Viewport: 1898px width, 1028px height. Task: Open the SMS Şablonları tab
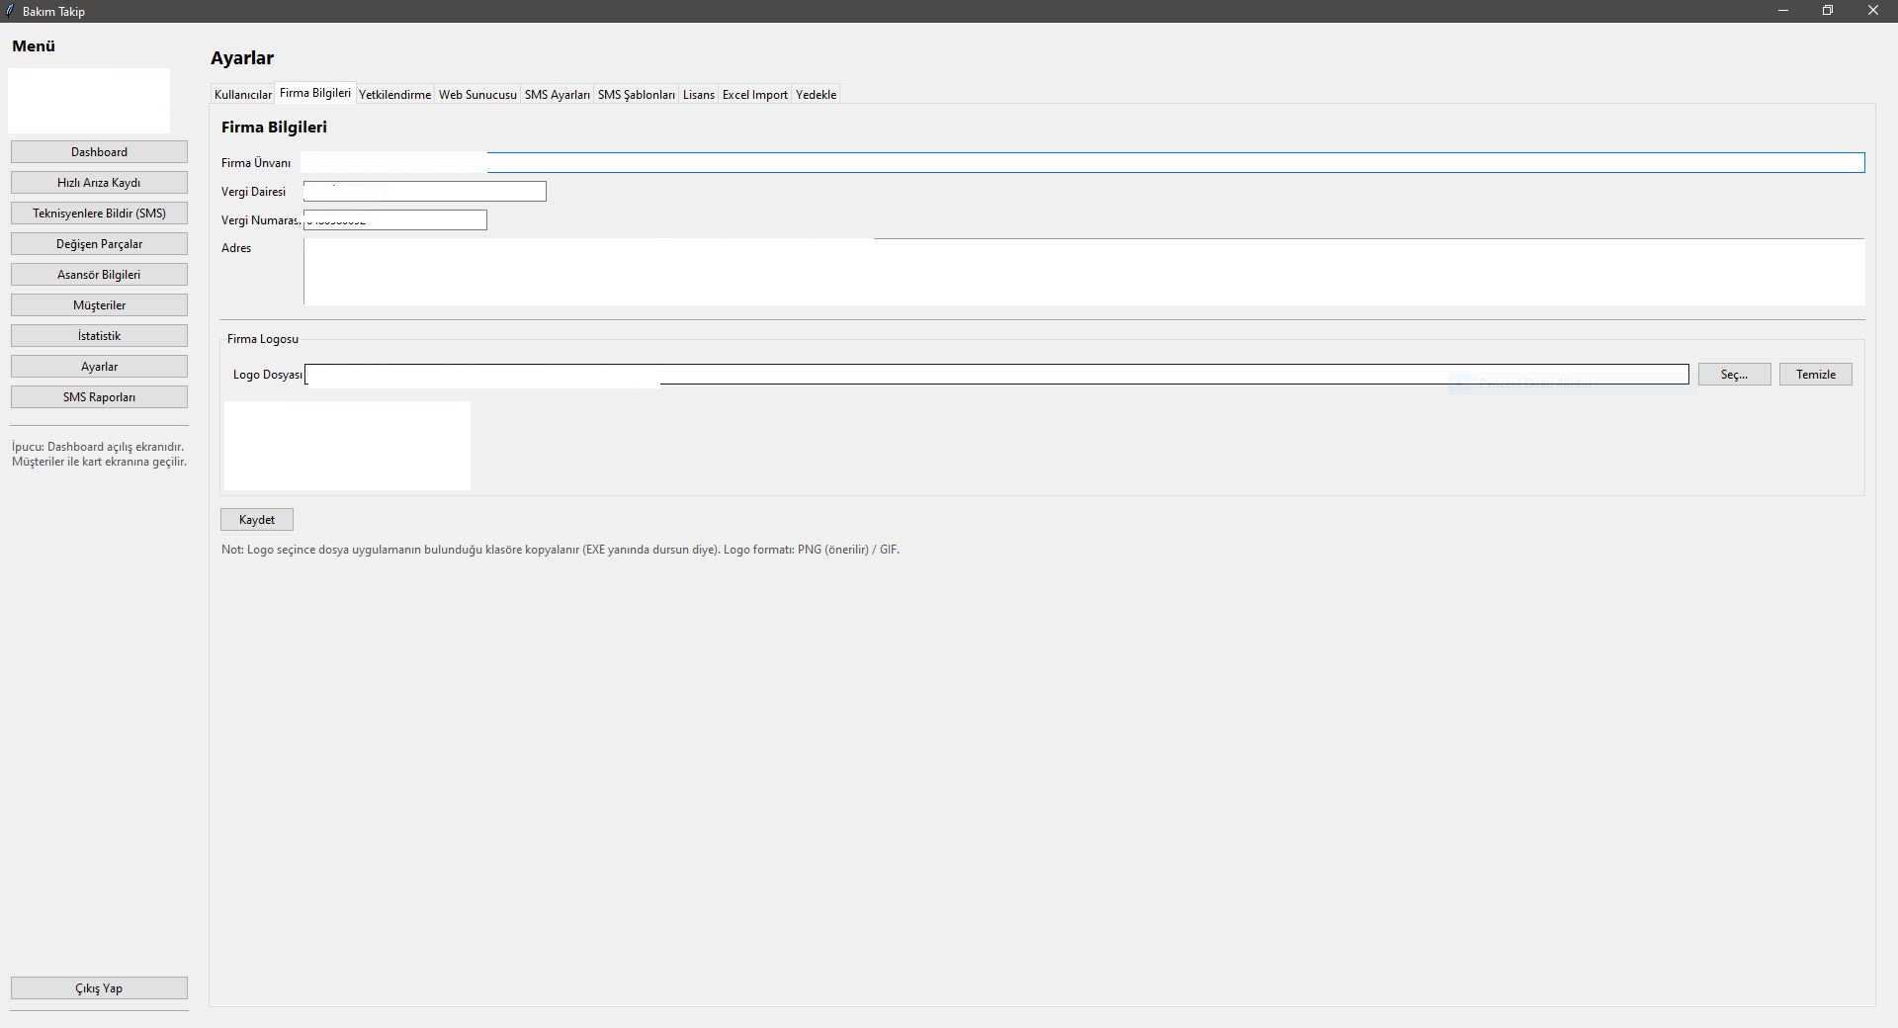point(636,95)
